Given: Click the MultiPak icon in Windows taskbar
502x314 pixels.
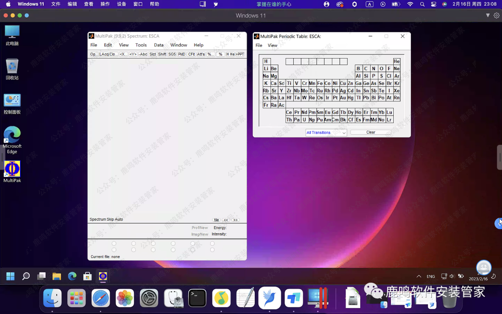Looking at the screenshot, I should pyautogui.click(x=103, y=276).
